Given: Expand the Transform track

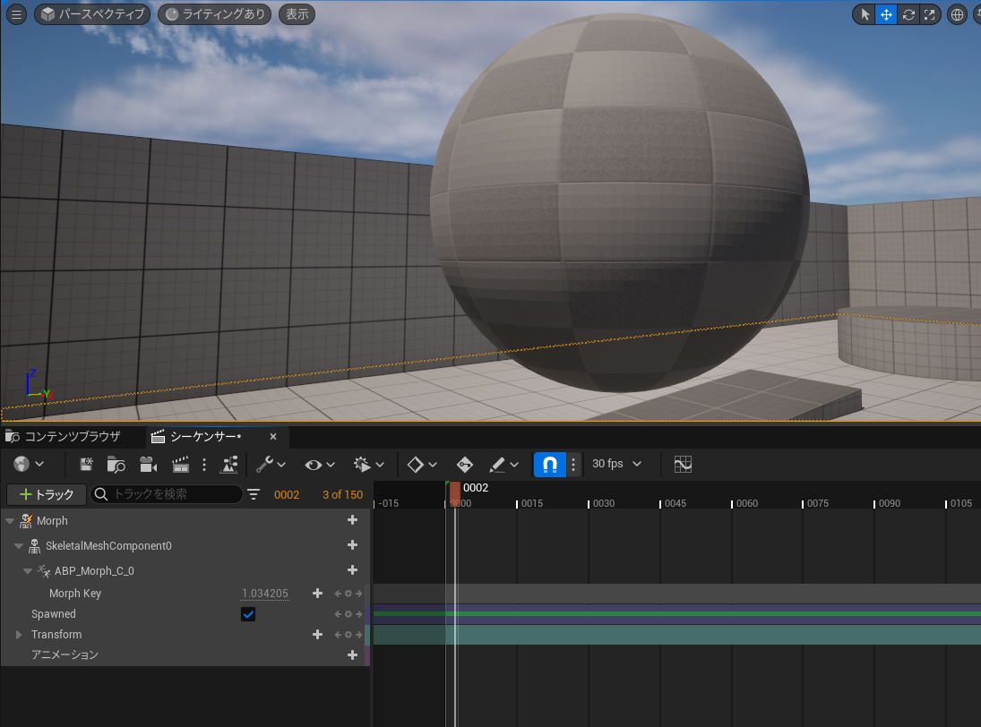Looking at the screenshot, I should (x=19, y=635).
